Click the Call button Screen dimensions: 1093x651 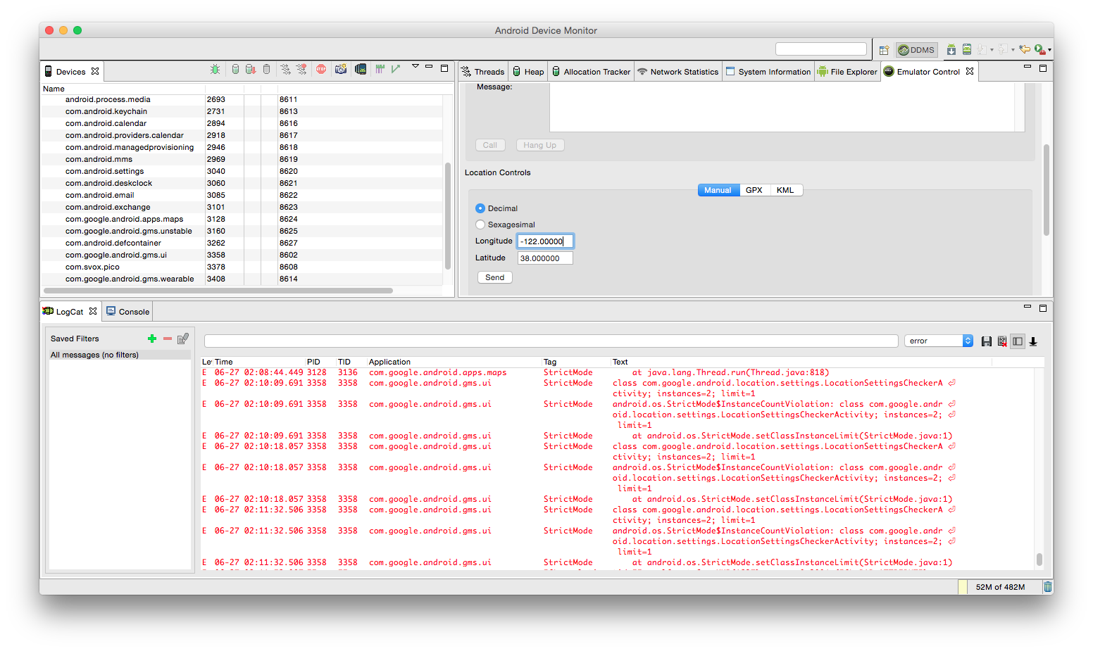pyautogui.click(x=490, y=145)
